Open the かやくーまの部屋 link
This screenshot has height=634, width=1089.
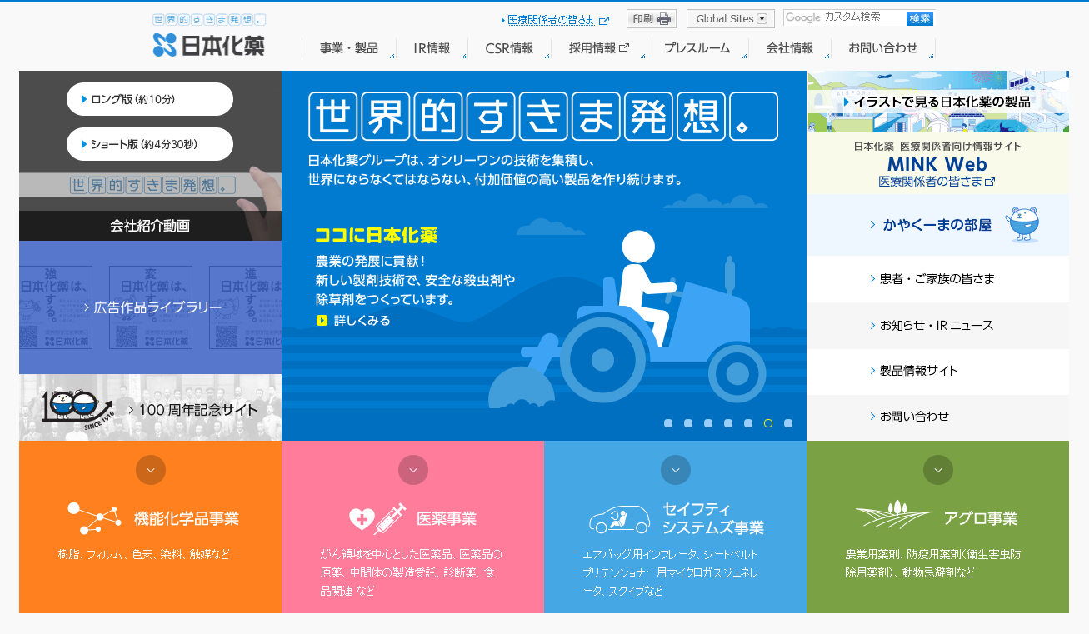point(938,225)
